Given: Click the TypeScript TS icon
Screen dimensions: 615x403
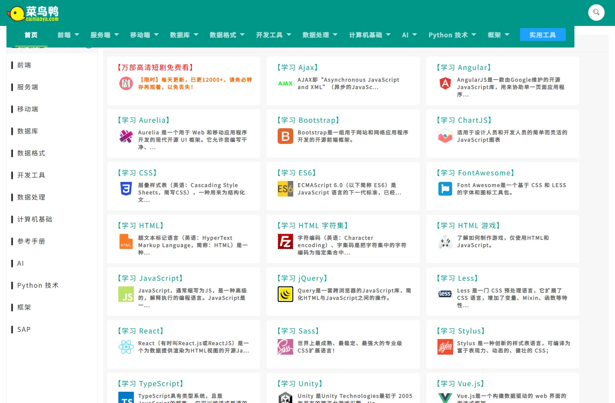Looking at the screenshot, I should click(x=126, y=398).
